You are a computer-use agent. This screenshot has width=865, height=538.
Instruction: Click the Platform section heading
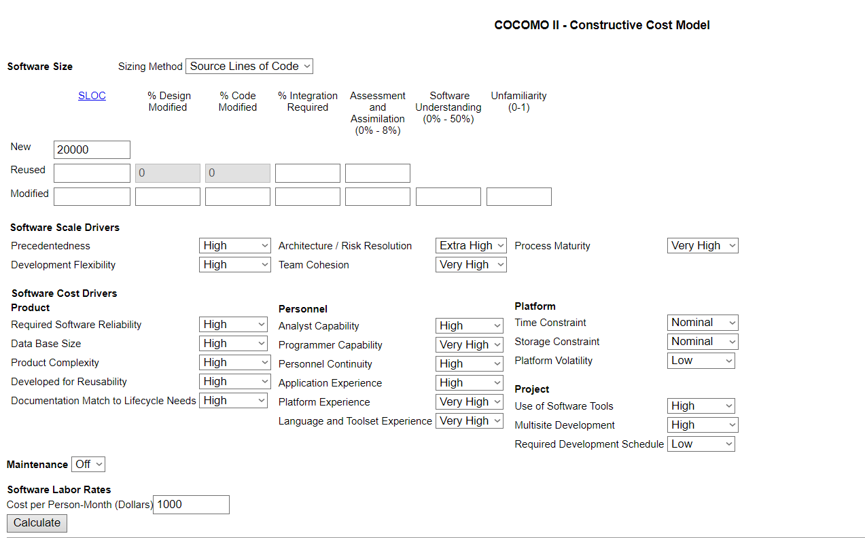(x=535, y=306)
